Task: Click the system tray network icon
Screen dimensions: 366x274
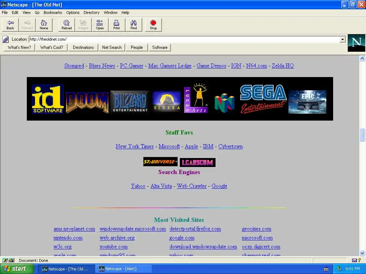Action: [340, 269]
